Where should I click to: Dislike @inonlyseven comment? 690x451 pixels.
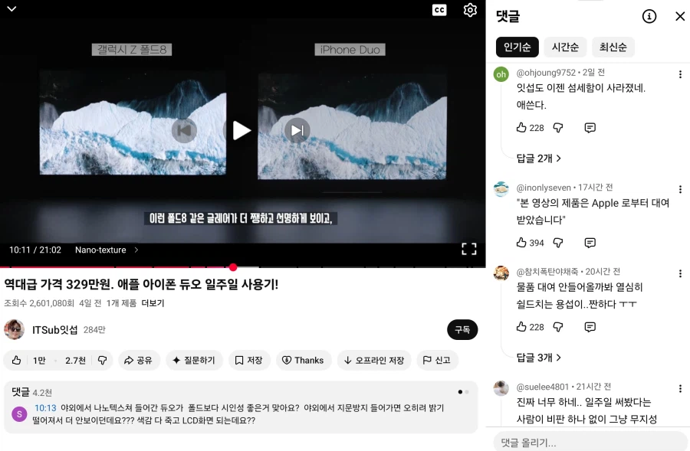coord(558,243)
